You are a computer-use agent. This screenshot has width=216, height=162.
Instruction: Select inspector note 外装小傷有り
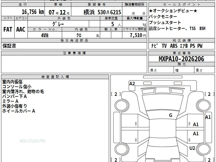[15, 106]
